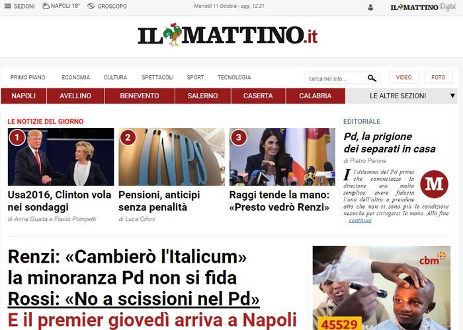Open the Trump Clinton debate thumbnail
This screenshot has height=330, width=463.
(x=61, y=157)
